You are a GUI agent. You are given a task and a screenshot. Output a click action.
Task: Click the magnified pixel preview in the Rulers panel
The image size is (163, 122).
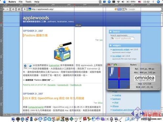(119, 78)
